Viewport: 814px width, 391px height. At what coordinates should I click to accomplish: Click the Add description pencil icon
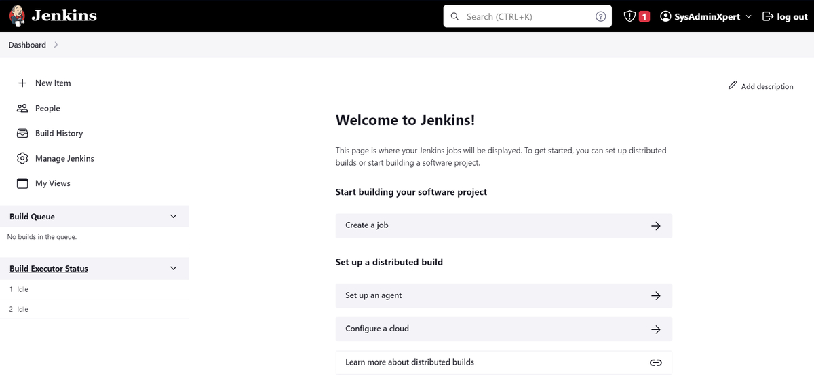click(733, 86)
